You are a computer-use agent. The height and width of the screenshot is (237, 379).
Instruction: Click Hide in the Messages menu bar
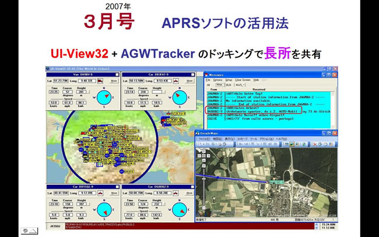pos(256,80)
